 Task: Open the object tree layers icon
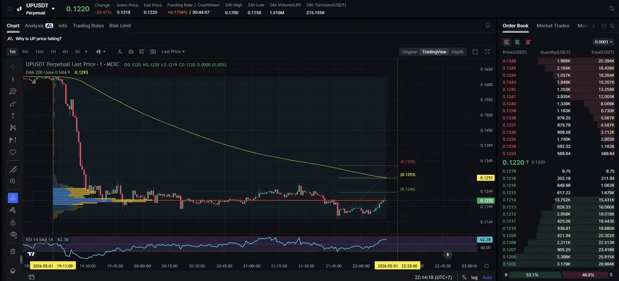pyautogui.click(x=12, y=271)
